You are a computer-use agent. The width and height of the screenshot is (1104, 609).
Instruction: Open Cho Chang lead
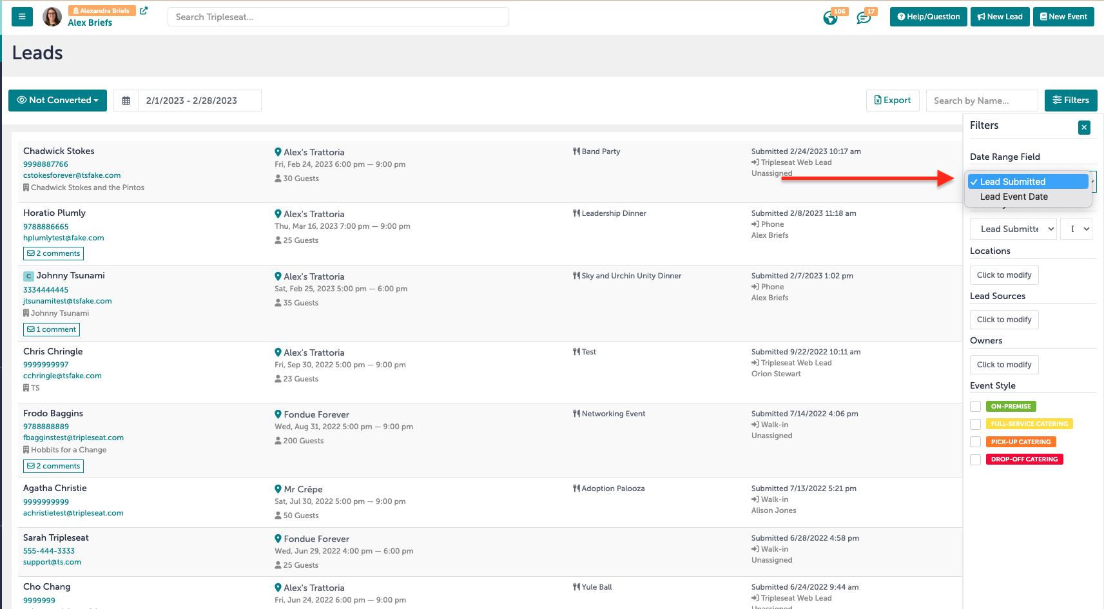tap(47, 586)
